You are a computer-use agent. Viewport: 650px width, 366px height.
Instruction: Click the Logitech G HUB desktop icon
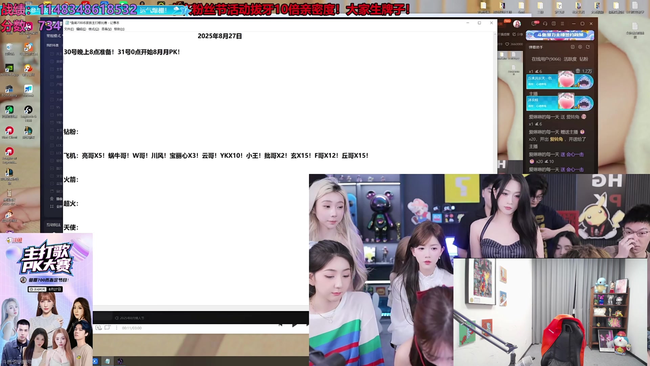pos(28,114)
